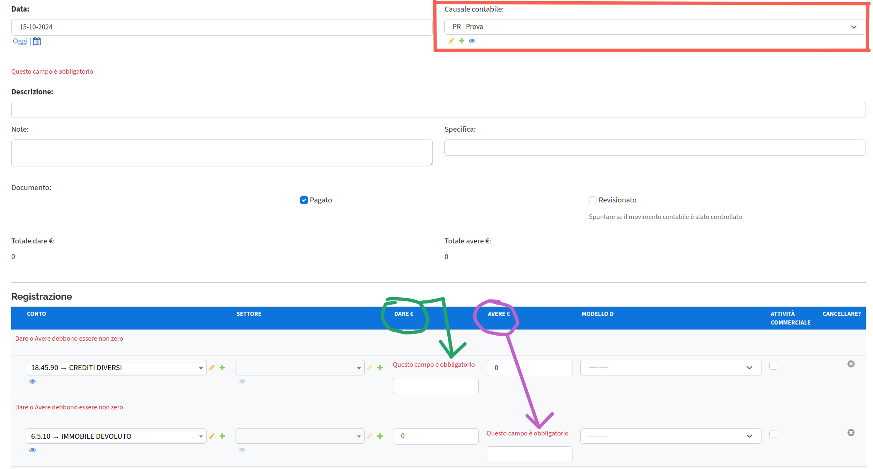Viewport: 873px width, 469px height.
Task: Click the eye icon below CREDITI DIVERSI account
Action: [32, 381]
